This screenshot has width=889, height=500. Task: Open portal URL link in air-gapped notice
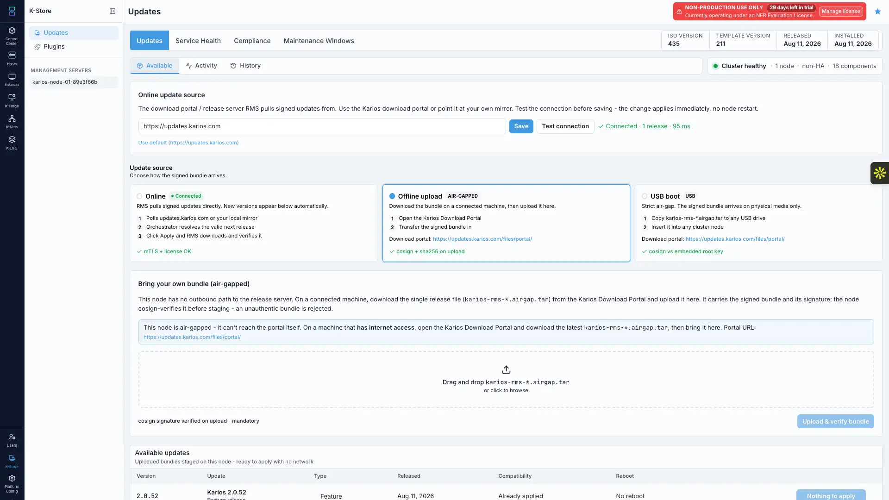[x=192, y=337]
